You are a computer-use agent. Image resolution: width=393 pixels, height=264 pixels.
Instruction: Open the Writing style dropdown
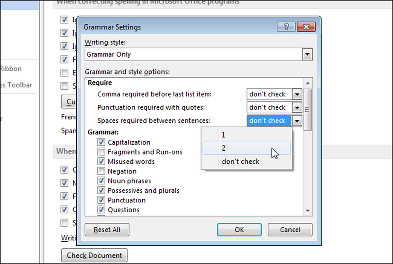tap(307, 54)
